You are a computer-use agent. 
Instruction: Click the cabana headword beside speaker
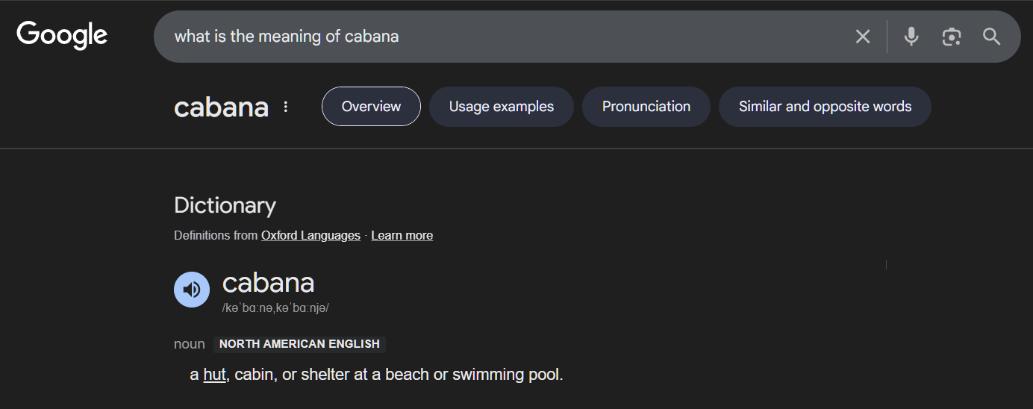269,283
